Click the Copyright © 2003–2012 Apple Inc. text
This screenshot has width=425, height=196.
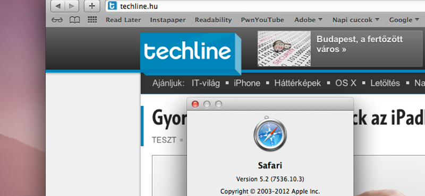270,191
